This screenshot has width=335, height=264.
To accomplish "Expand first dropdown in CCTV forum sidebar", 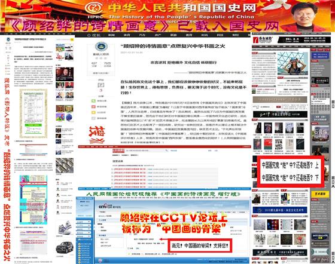I will point(83,222).
